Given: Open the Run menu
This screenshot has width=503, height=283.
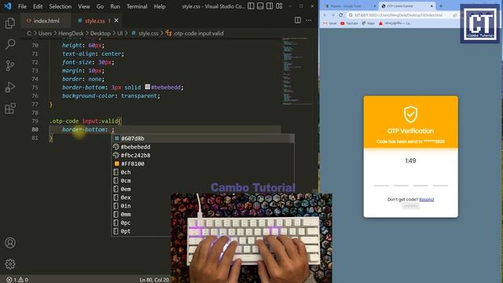Looking at the screenshot, I should 115,6.
